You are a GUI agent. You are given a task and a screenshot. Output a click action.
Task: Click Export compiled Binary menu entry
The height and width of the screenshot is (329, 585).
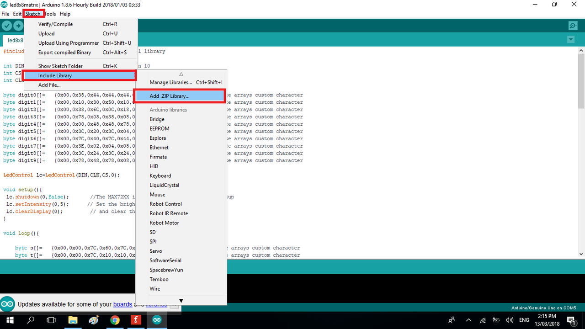click(x=64, y=53)
